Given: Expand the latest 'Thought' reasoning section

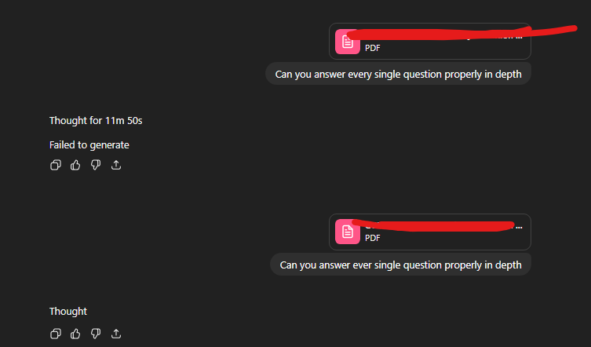Looking at the screenshot, I should click(68, 312).
